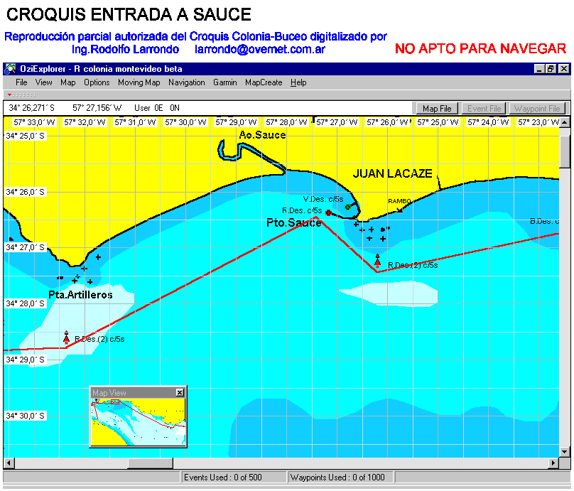Open the Garmin menu
This screenshot has height=491, width=574.
point(224,82)
